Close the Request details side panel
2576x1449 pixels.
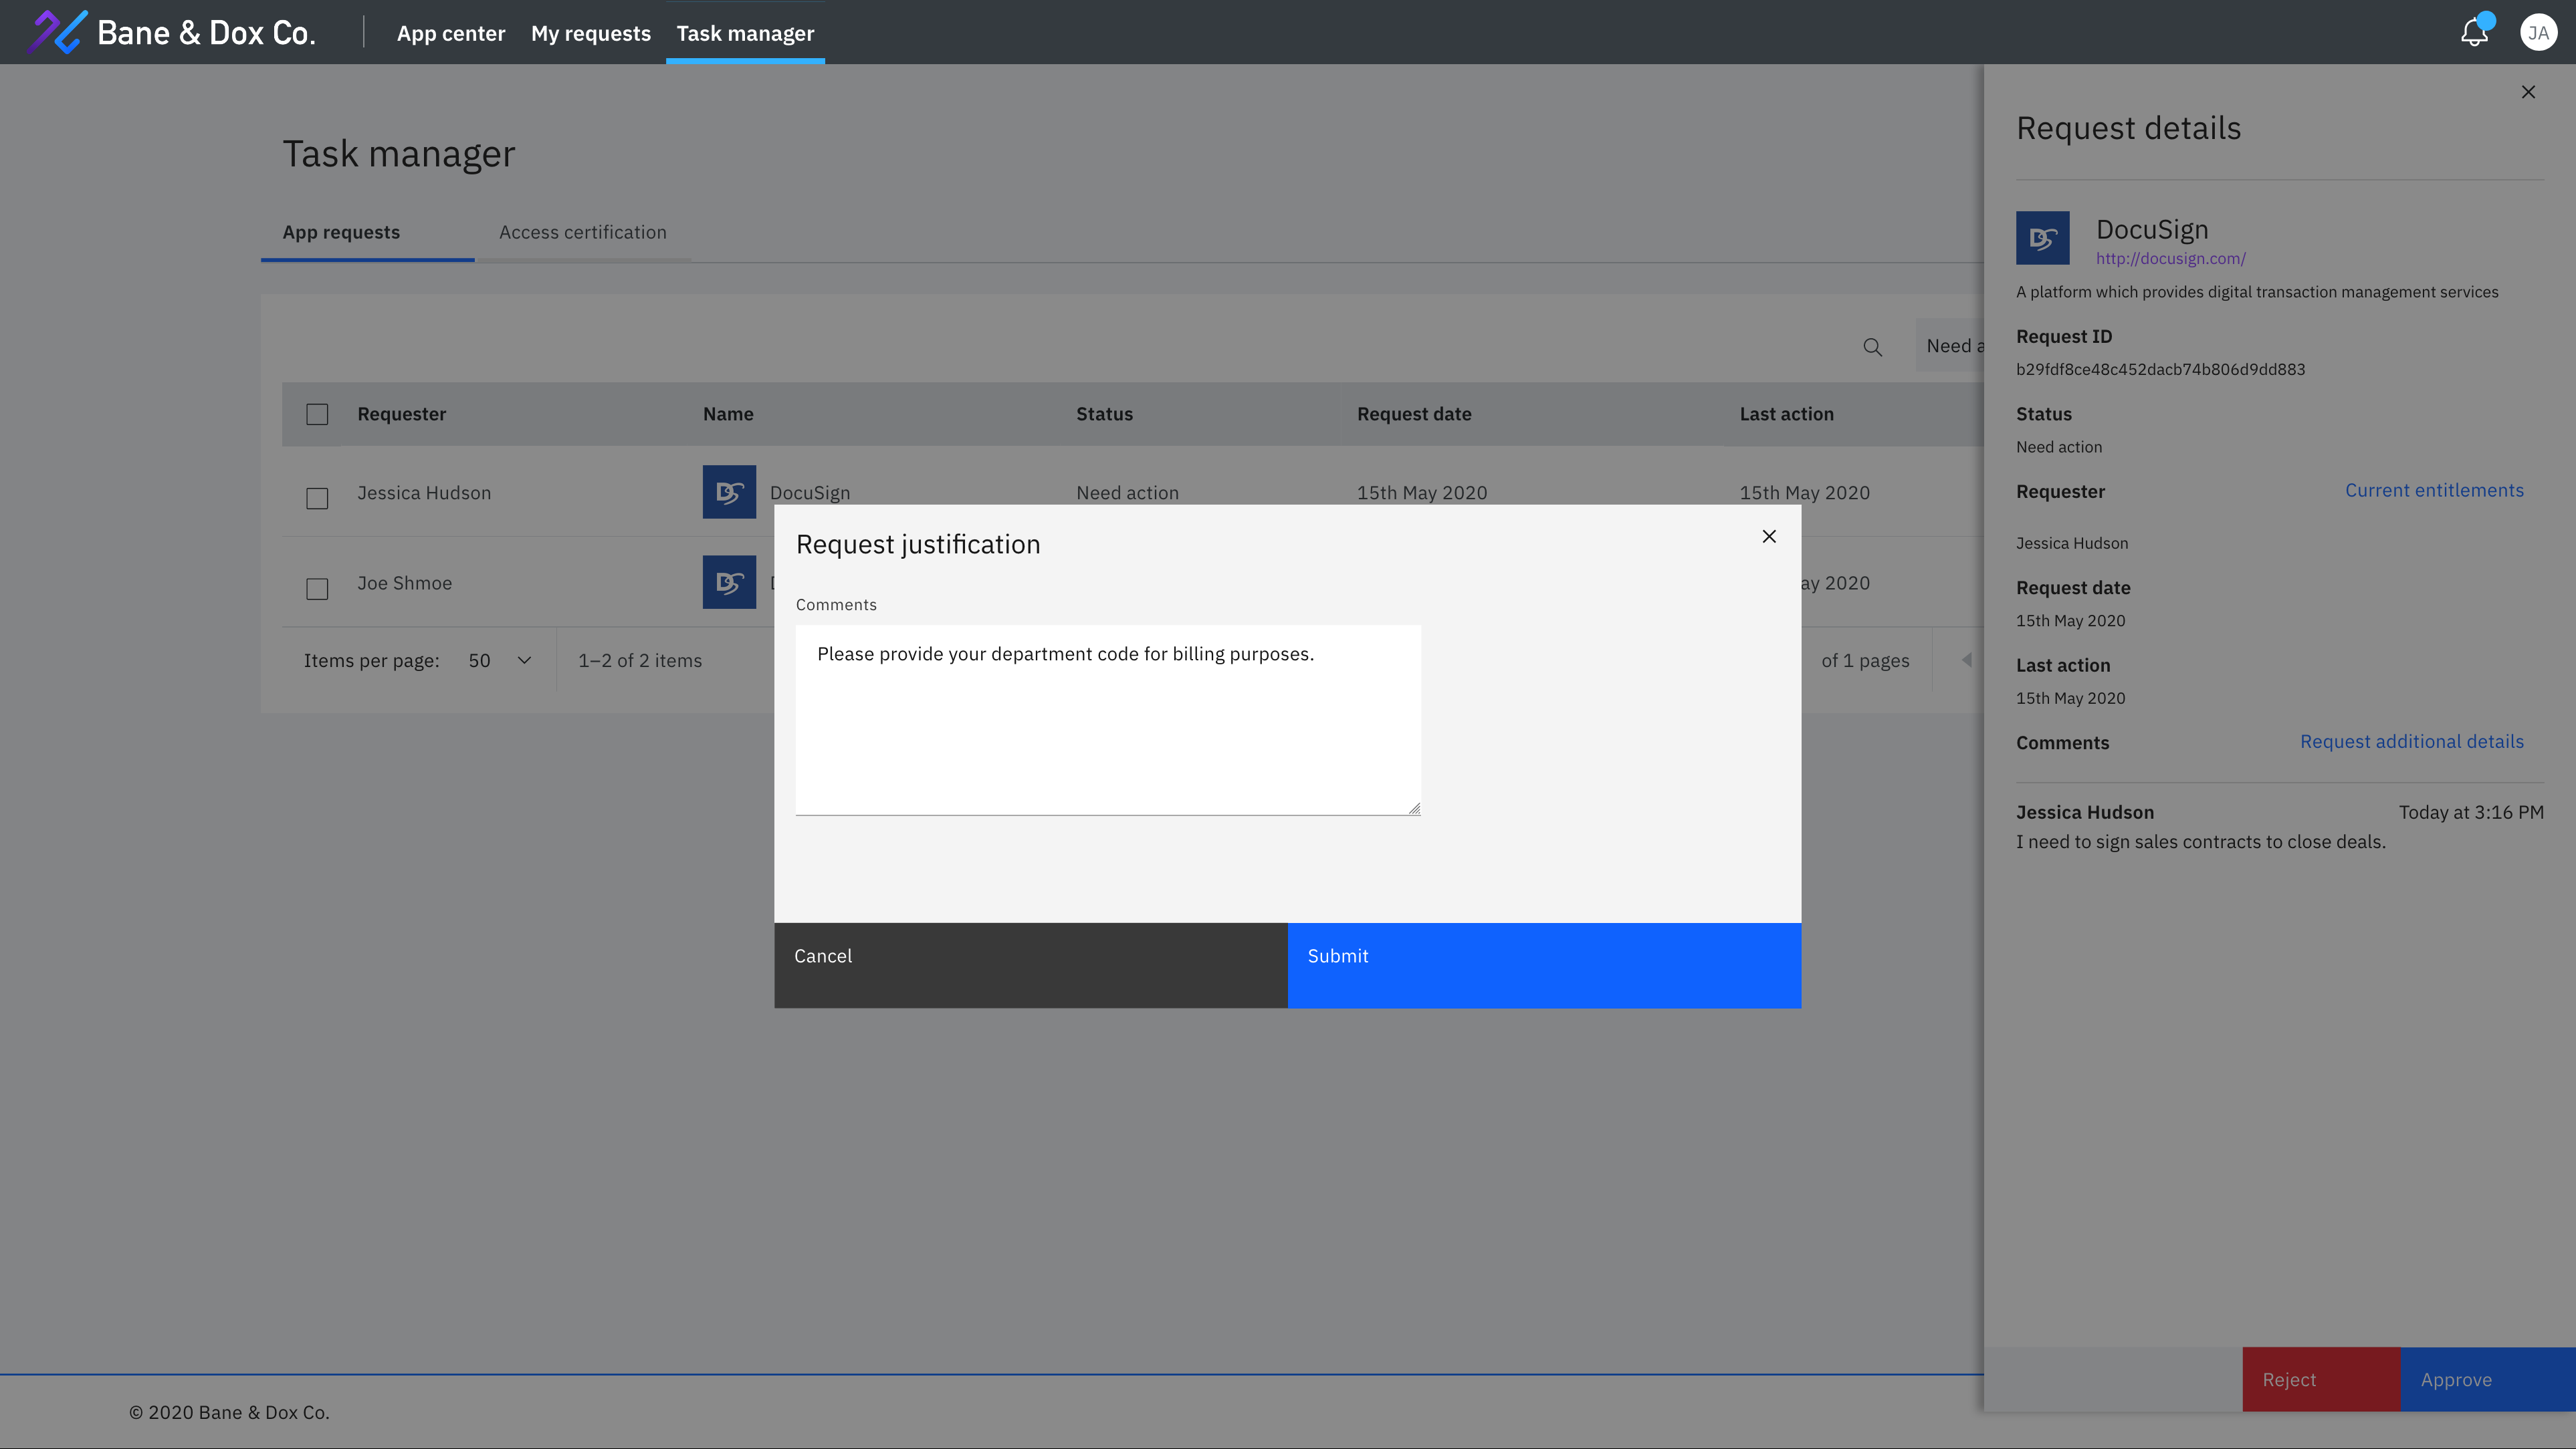(2528, 92)
